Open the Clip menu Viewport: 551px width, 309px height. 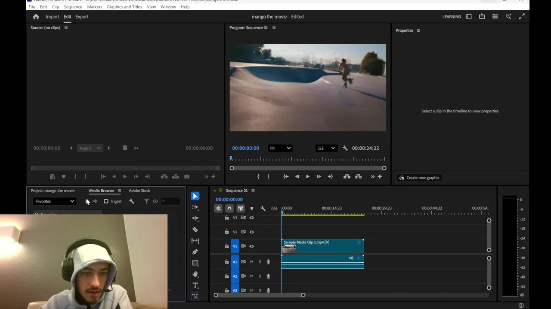[x=56, y=7]
